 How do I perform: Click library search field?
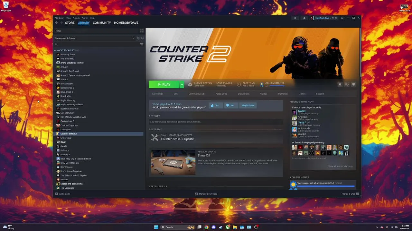coord(97,44)
